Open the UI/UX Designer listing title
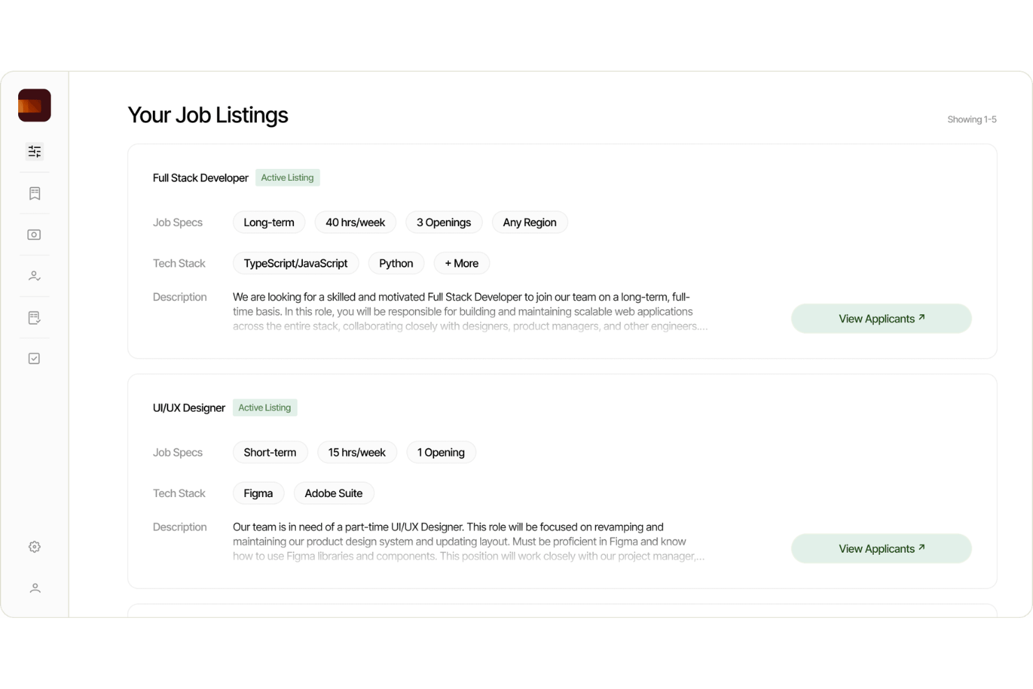This screenshot has height=689, width=1033. point(189,408)
